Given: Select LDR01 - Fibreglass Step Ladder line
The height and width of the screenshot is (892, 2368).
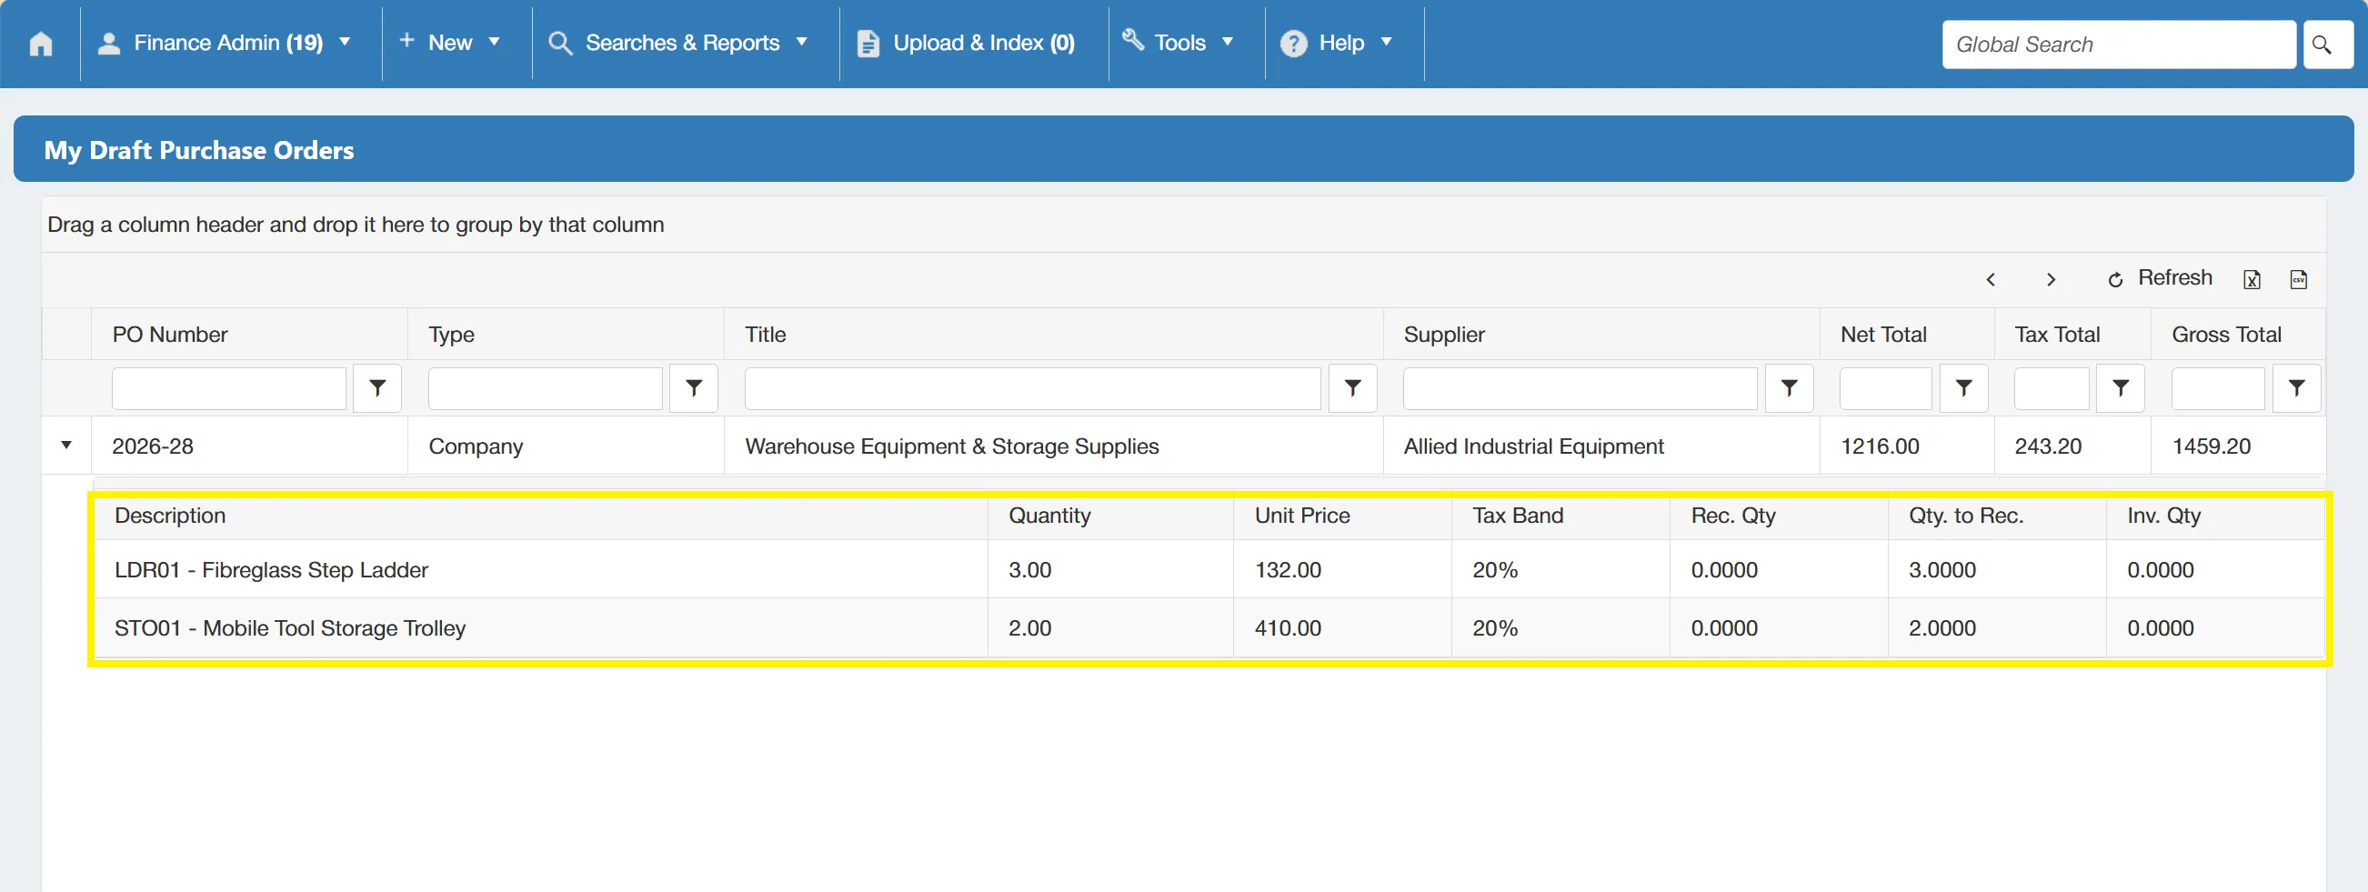Looking at the screenshot, I should (1209, 570).
